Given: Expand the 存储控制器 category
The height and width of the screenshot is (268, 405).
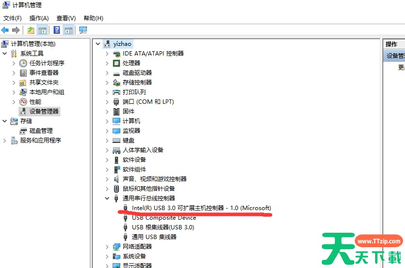Looking at the screenshot, I should tap(107, 83).
